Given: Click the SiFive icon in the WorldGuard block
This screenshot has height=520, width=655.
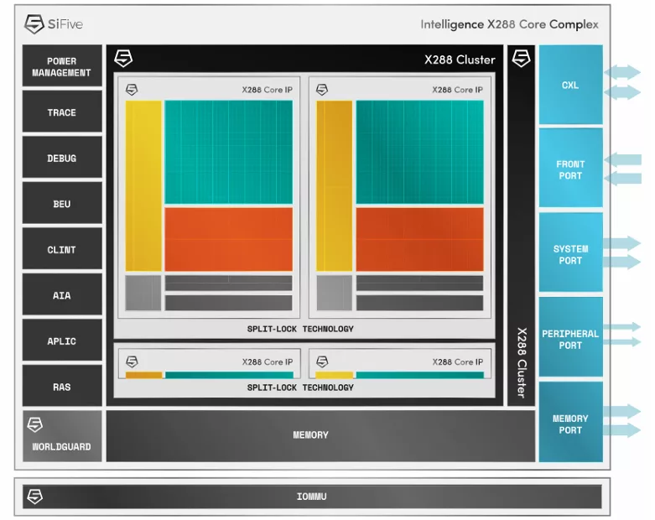Looking at the screenshot, I should tap(34, 425).
